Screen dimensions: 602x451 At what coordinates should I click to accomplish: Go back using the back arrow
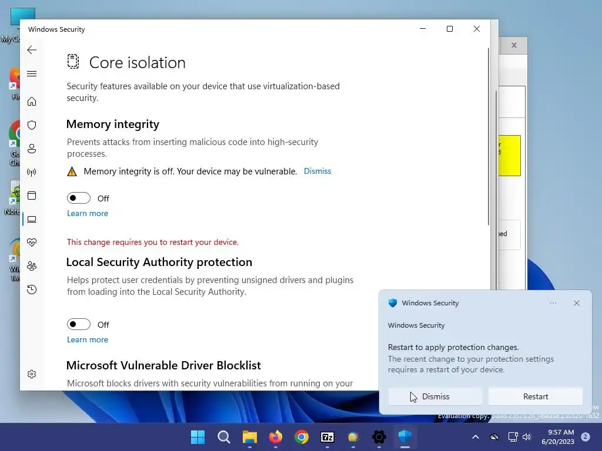pyautogui.click(x=32, y=50)
